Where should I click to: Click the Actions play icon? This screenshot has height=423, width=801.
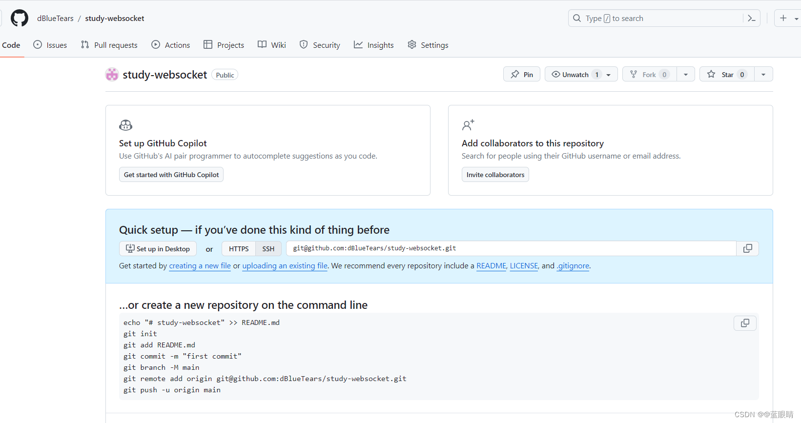156,44
